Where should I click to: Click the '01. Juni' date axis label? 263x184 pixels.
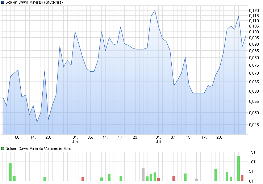point(75,139)
